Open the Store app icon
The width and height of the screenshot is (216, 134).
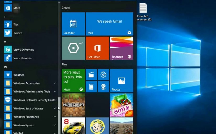[x=8, y=8]
